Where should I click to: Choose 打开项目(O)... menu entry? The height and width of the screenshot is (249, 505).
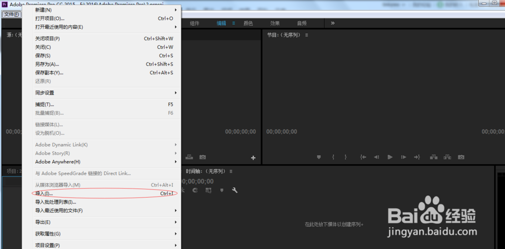(x=102, y=18)
